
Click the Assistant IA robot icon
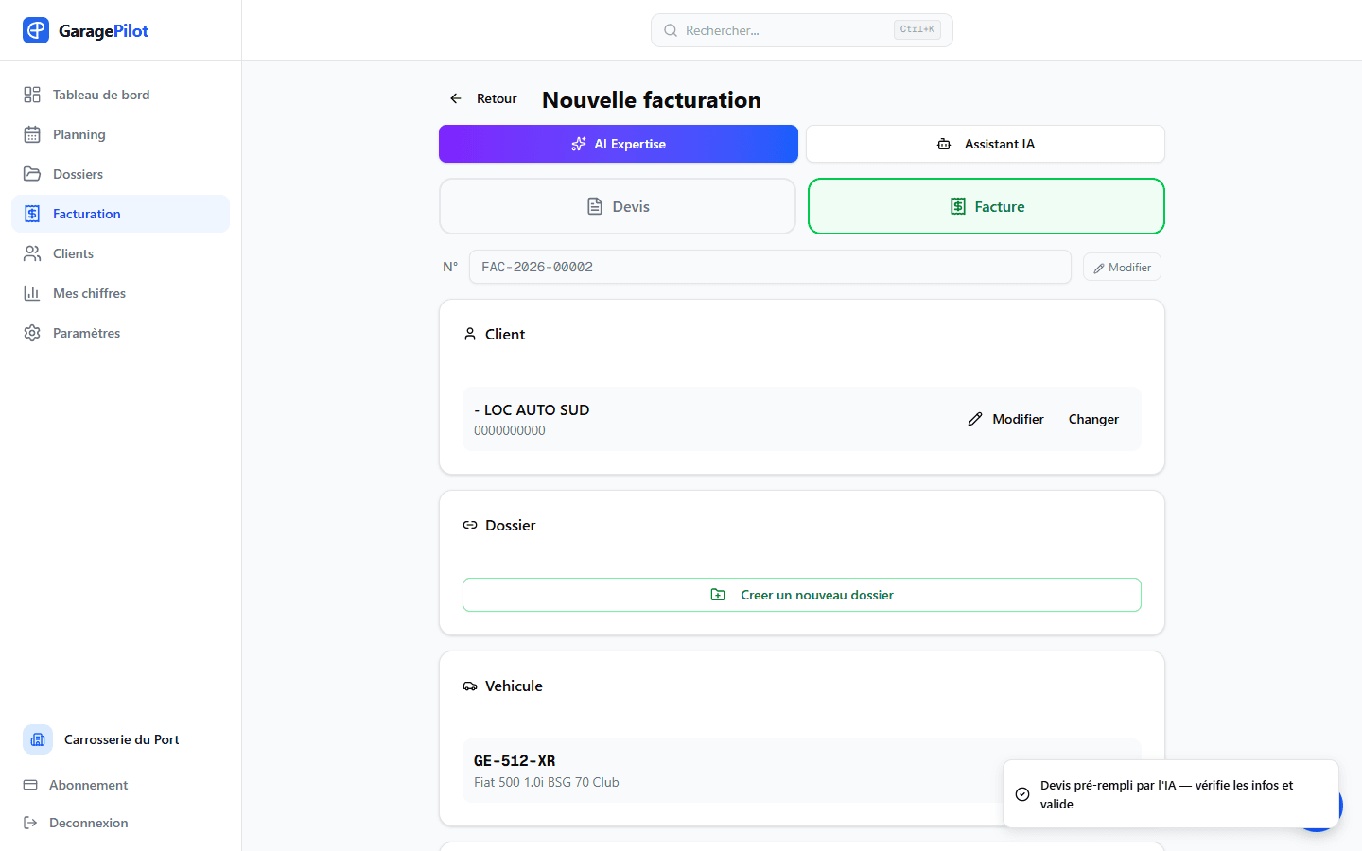coord(944,144)
